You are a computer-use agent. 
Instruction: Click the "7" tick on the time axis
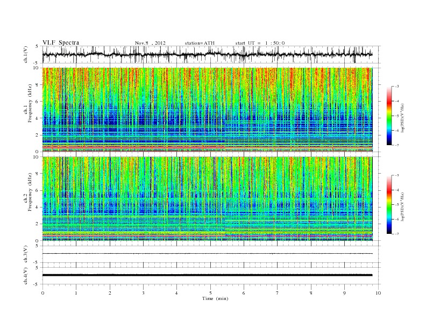278,293
